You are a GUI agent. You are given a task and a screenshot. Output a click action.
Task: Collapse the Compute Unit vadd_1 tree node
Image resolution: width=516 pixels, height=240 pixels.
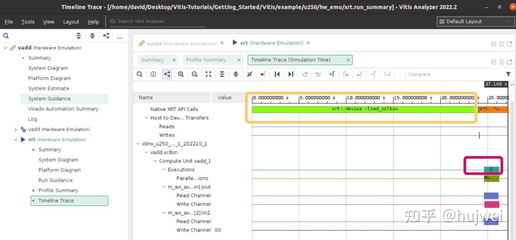[x=155, y=161]
